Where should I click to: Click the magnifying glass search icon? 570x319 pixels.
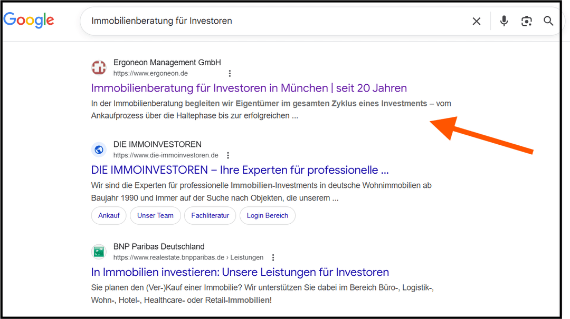pyautogui.click(x=548, y=21)
